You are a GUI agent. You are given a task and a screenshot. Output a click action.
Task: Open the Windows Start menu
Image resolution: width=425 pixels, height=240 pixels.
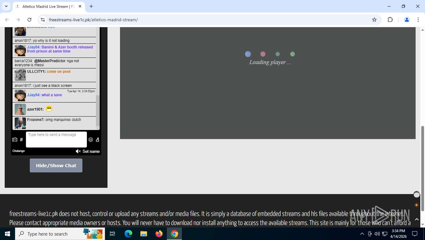7,234
